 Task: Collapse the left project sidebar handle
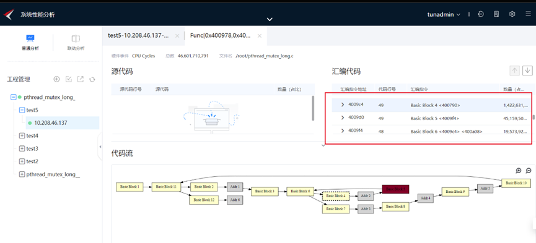[100, 147]
